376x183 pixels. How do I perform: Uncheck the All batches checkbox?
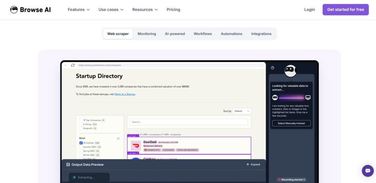click(x=81, y=143)
